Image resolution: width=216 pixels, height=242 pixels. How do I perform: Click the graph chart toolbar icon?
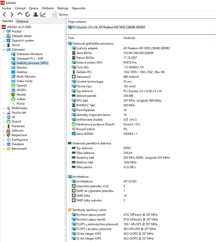[43, 15]
